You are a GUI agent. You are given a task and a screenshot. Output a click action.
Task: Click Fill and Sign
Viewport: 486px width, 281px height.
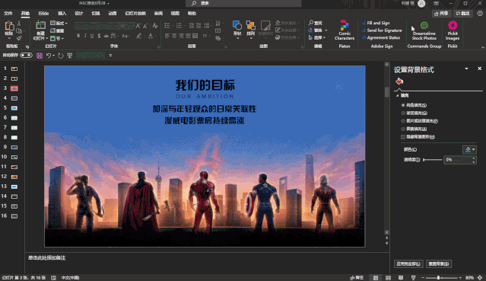point(376,23)
